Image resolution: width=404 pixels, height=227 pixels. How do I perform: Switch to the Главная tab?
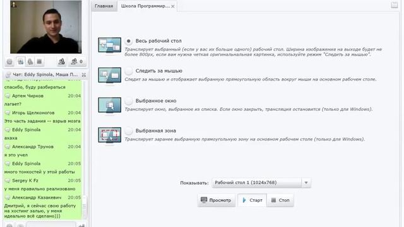104,6
